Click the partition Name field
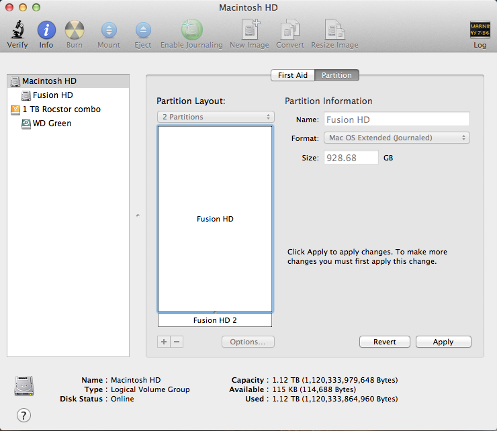This screenshot has height=431, width=497. [396, 119]
